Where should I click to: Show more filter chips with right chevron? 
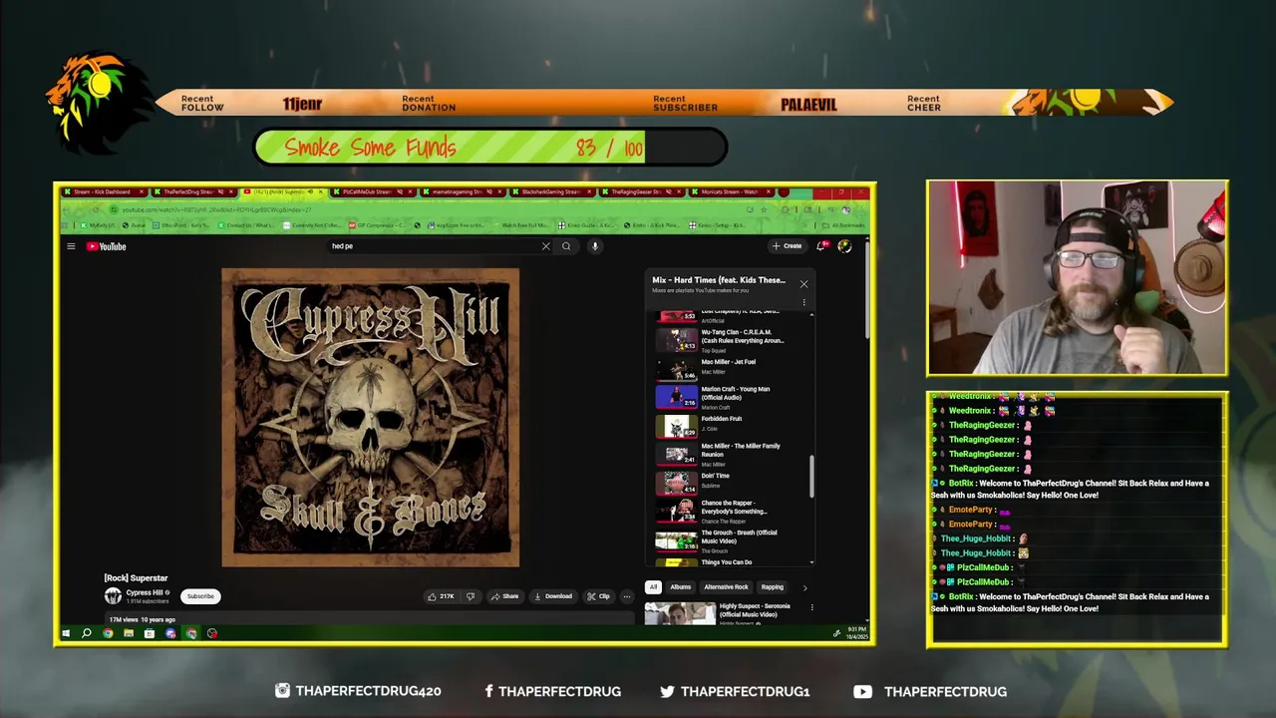coord(804,587)
